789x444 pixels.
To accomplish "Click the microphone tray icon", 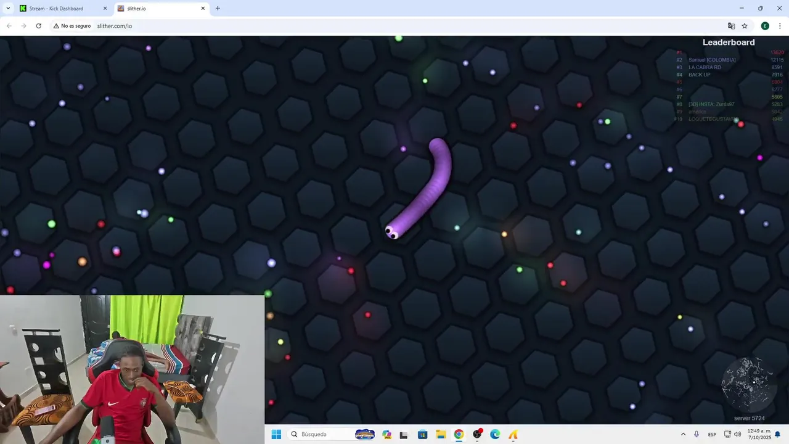I will 697,434.
